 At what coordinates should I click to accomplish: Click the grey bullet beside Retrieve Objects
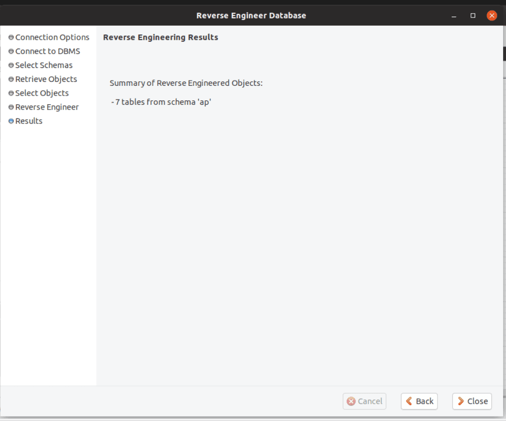point(11,79)
